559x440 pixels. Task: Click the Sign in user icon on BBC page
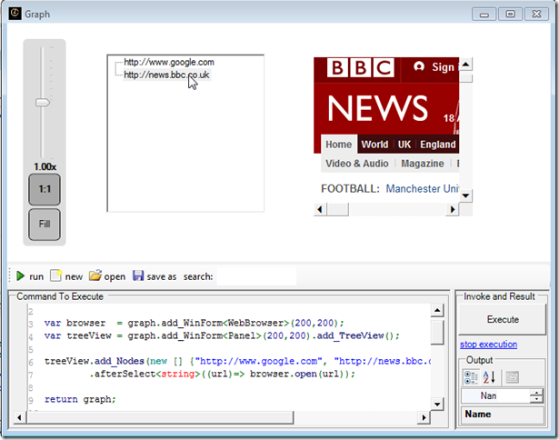click(419, 66)
